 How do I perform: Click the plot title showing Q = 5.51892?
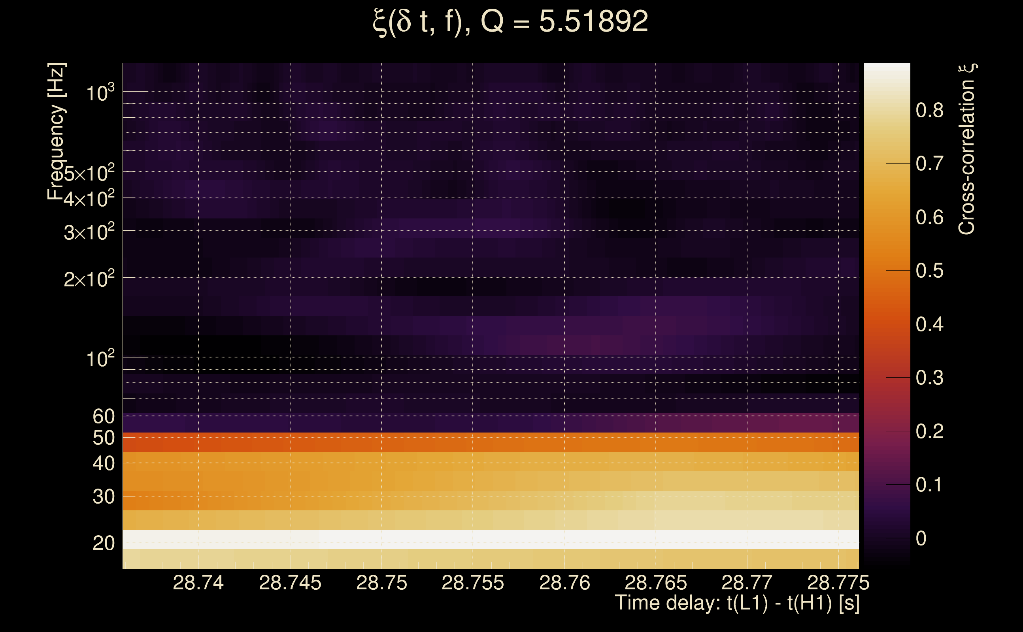(x=510, y=21)
